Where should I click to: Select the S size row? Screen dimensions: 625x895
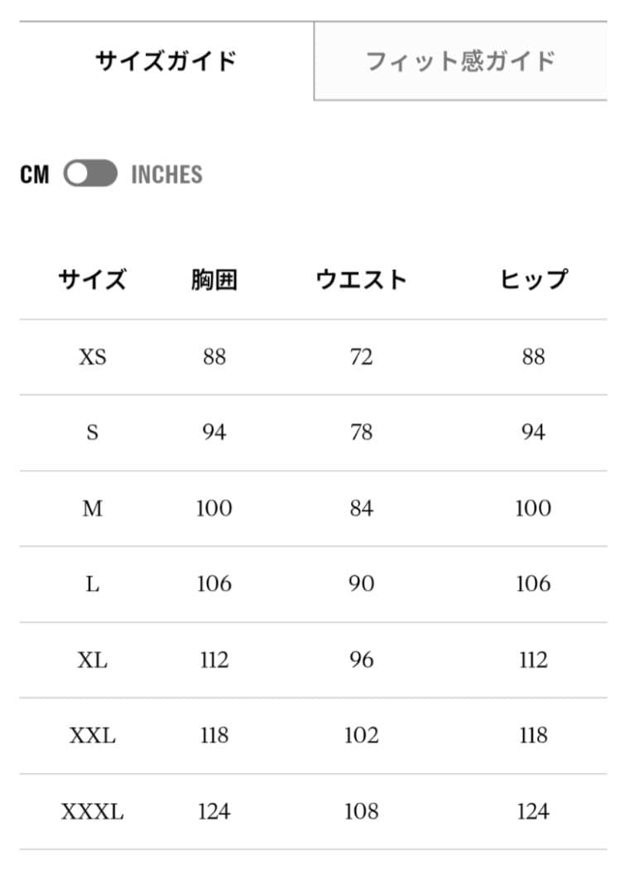(x=94, y=432)
